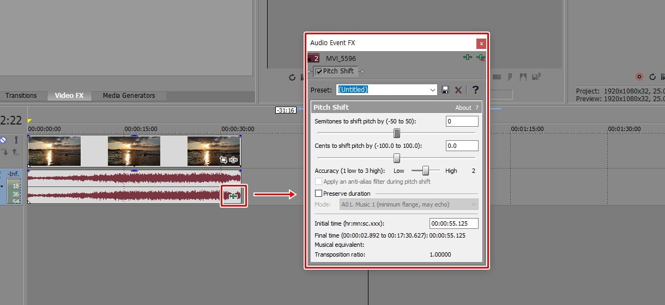Viewport: 665px width, 305px height.
Task: Select the Video FX tab
Action: coord(69,96)
